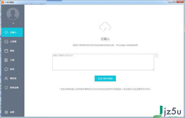Screen dimensions: 185x118
Task: Click the description text below the 云输入 heading
Action: tap(105, 45)
